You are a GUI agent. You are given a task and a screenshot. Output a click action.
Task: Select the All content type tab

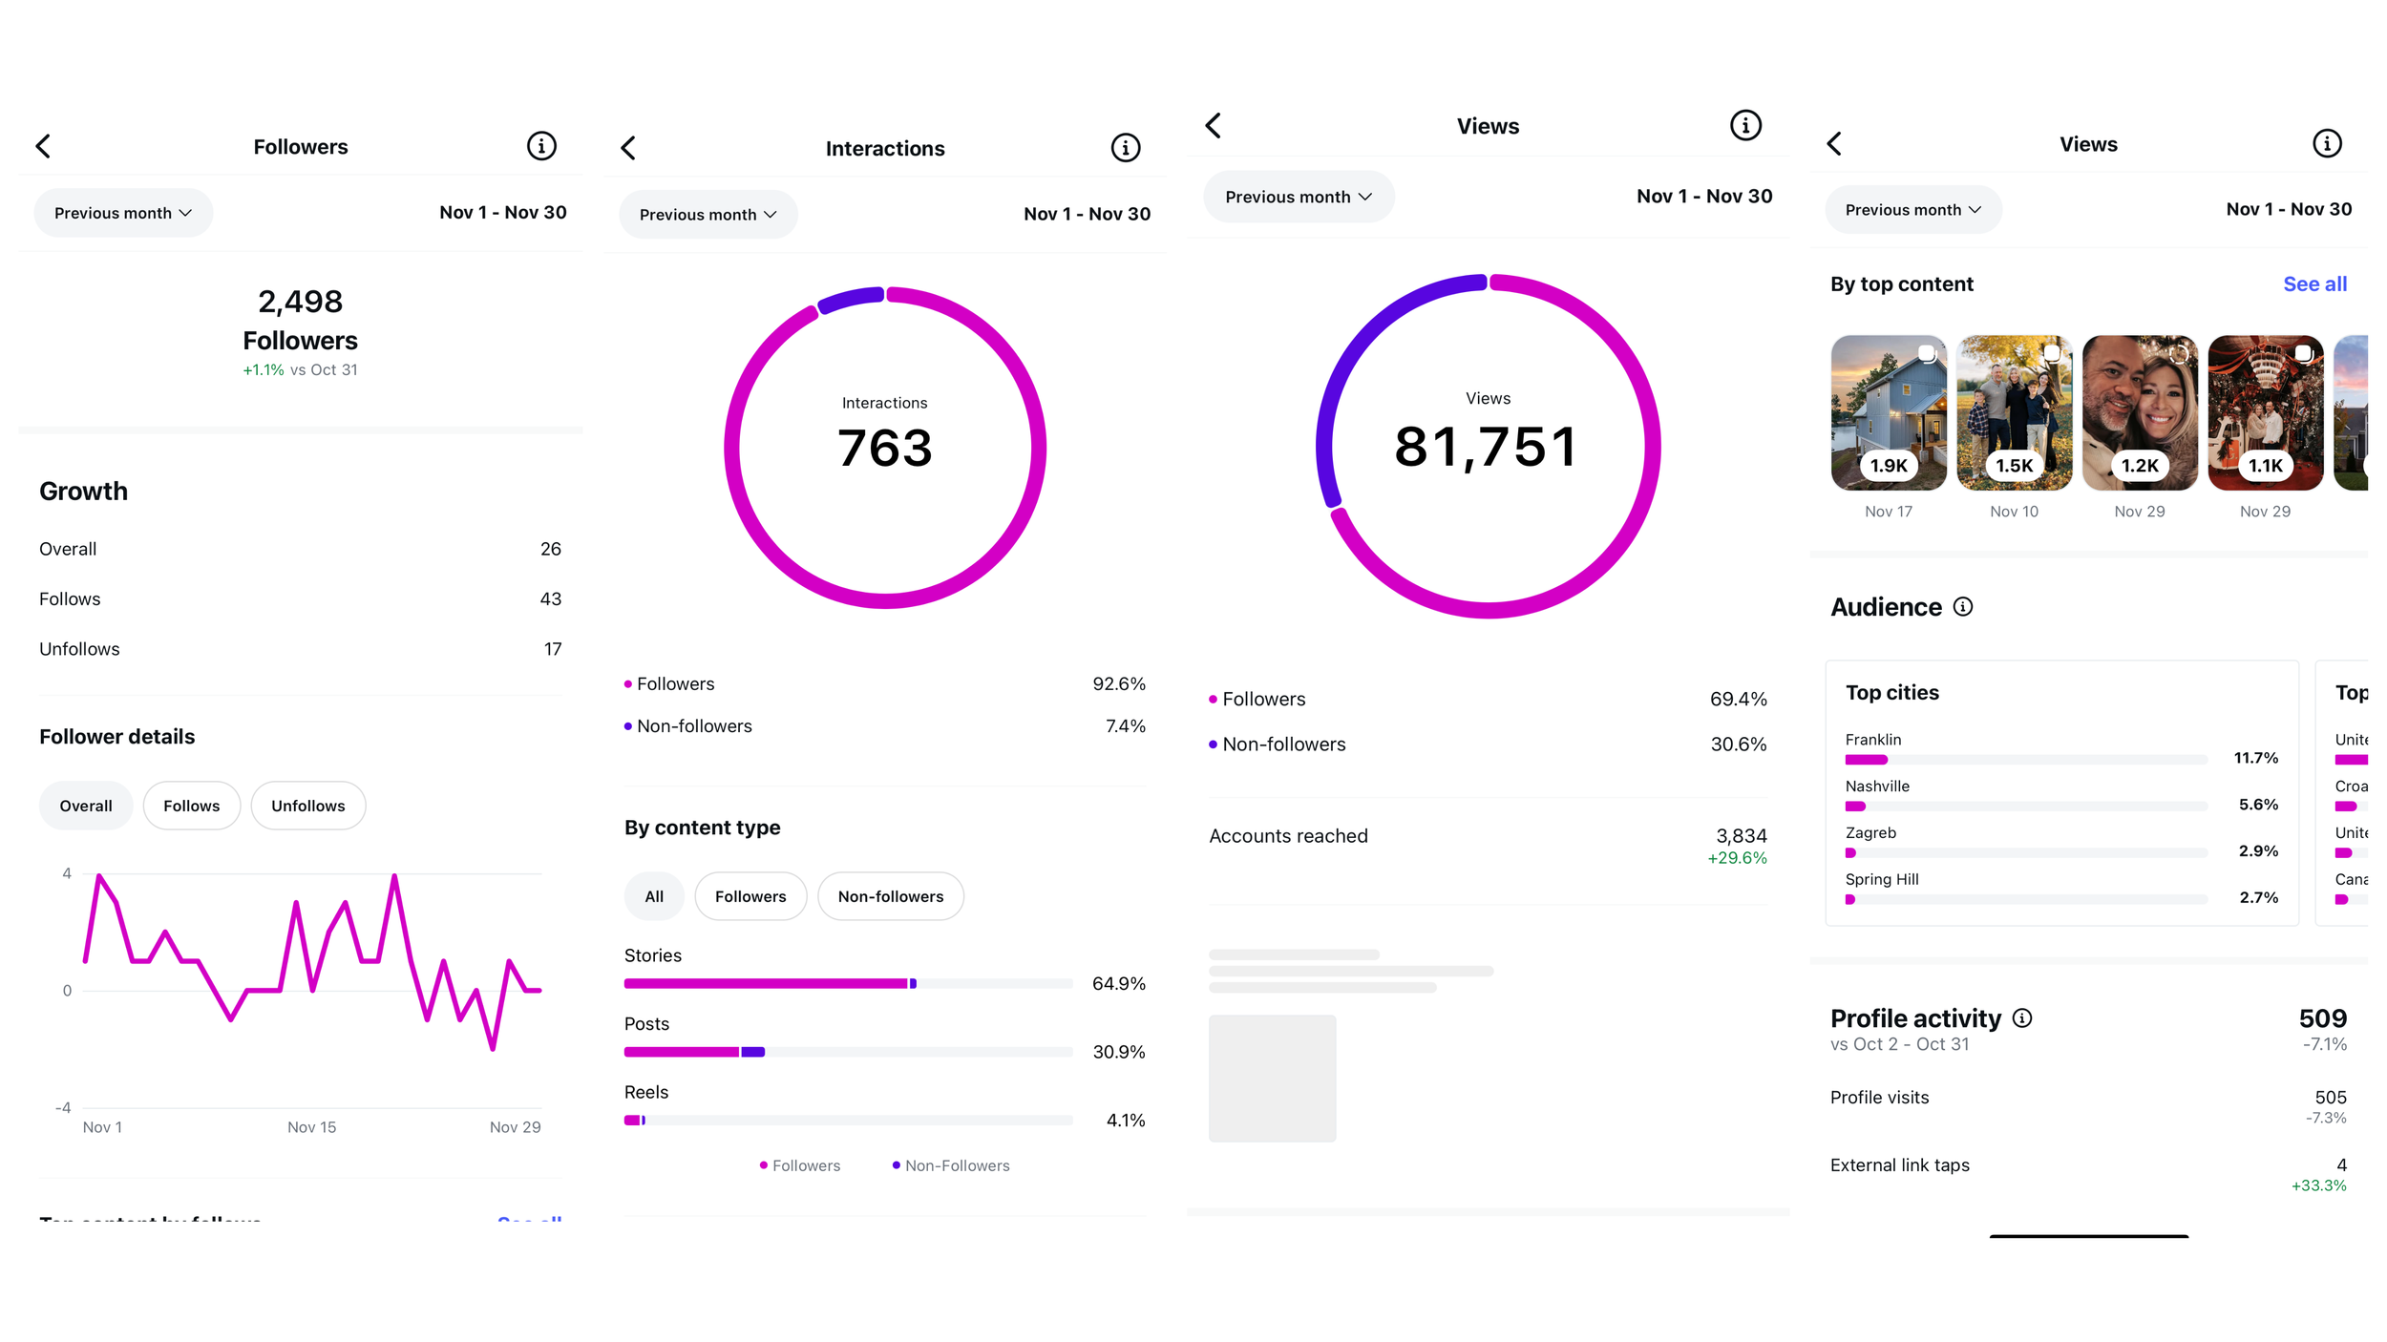[x=654, y=896]
